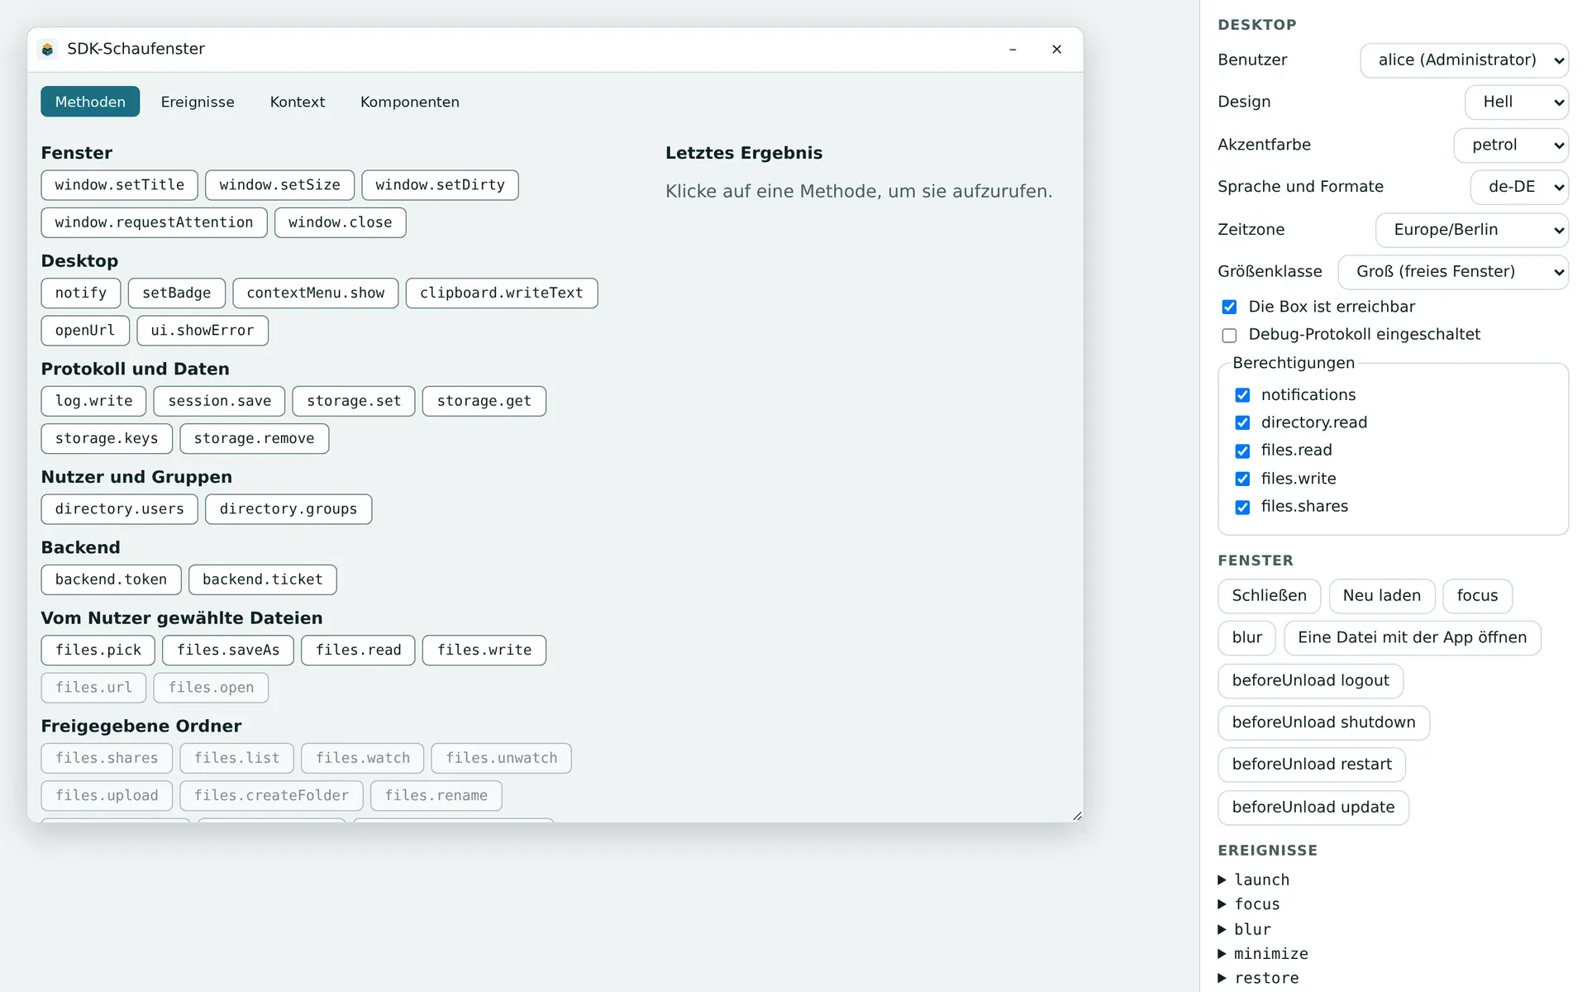This screenshot has height=992, width=1587.
Task: Uncheck the notifications permission
Action: (1242, 395)
